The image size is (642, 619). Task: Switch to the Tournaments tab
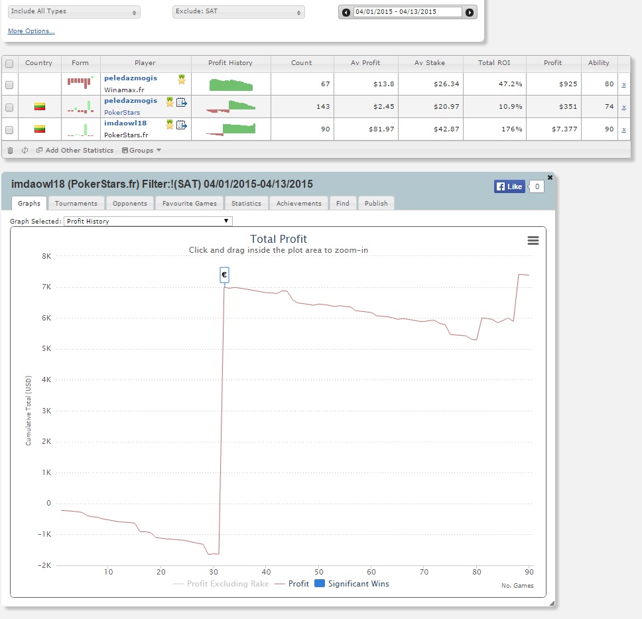click(76, 203)
